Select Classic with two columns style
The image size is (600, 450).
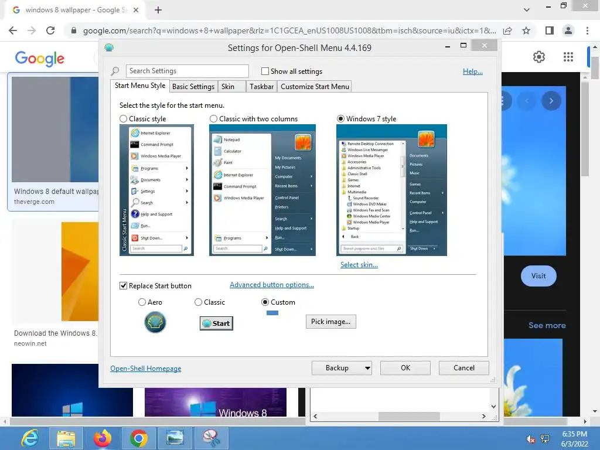pyautogui.click(x=213, y=119)
